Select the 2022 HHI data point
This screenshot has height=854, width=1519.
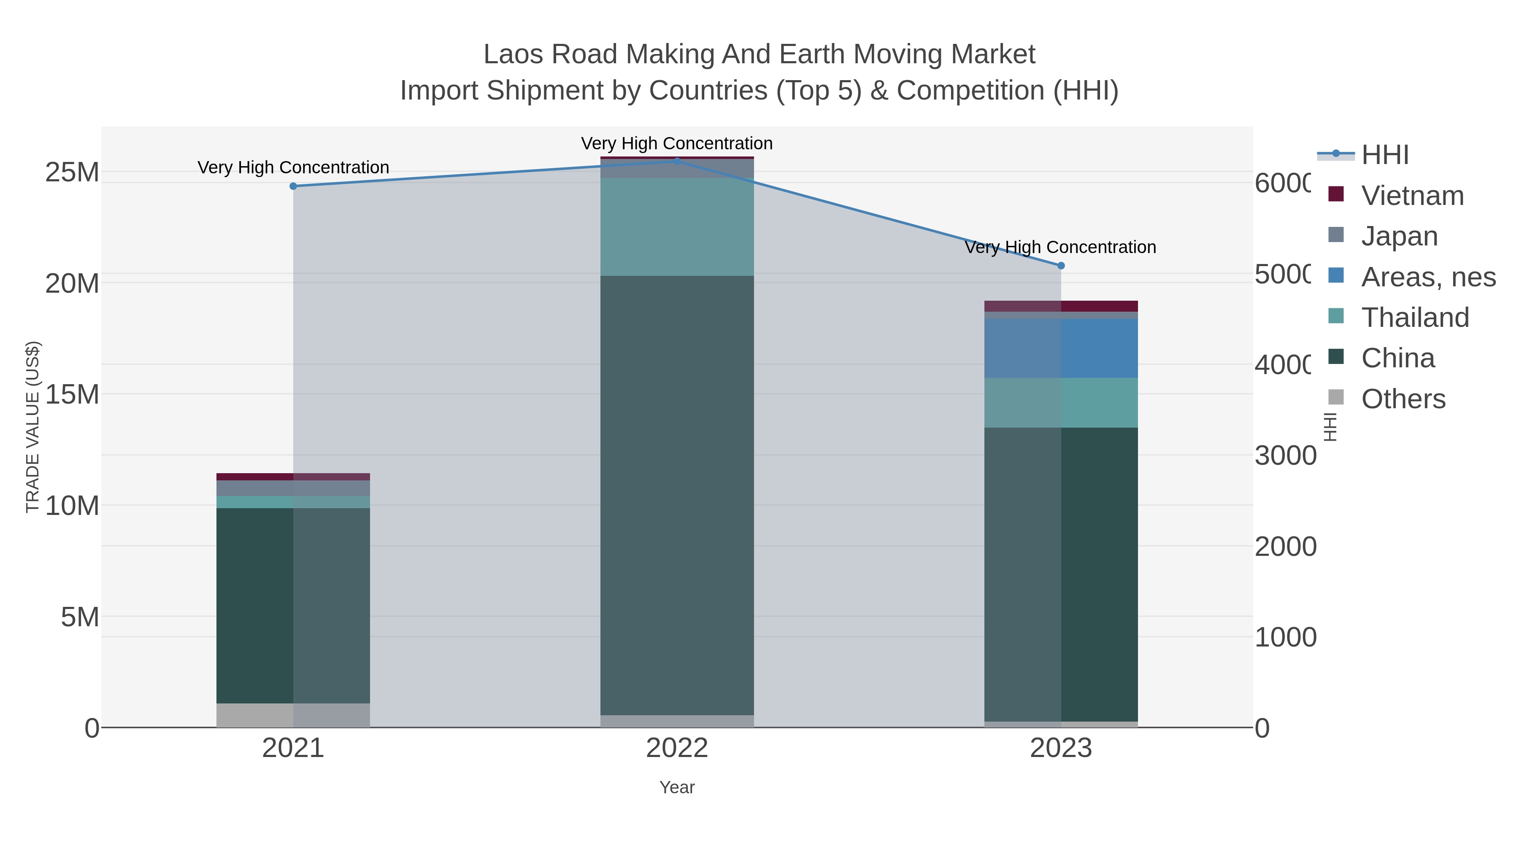(x=677, y=161)
